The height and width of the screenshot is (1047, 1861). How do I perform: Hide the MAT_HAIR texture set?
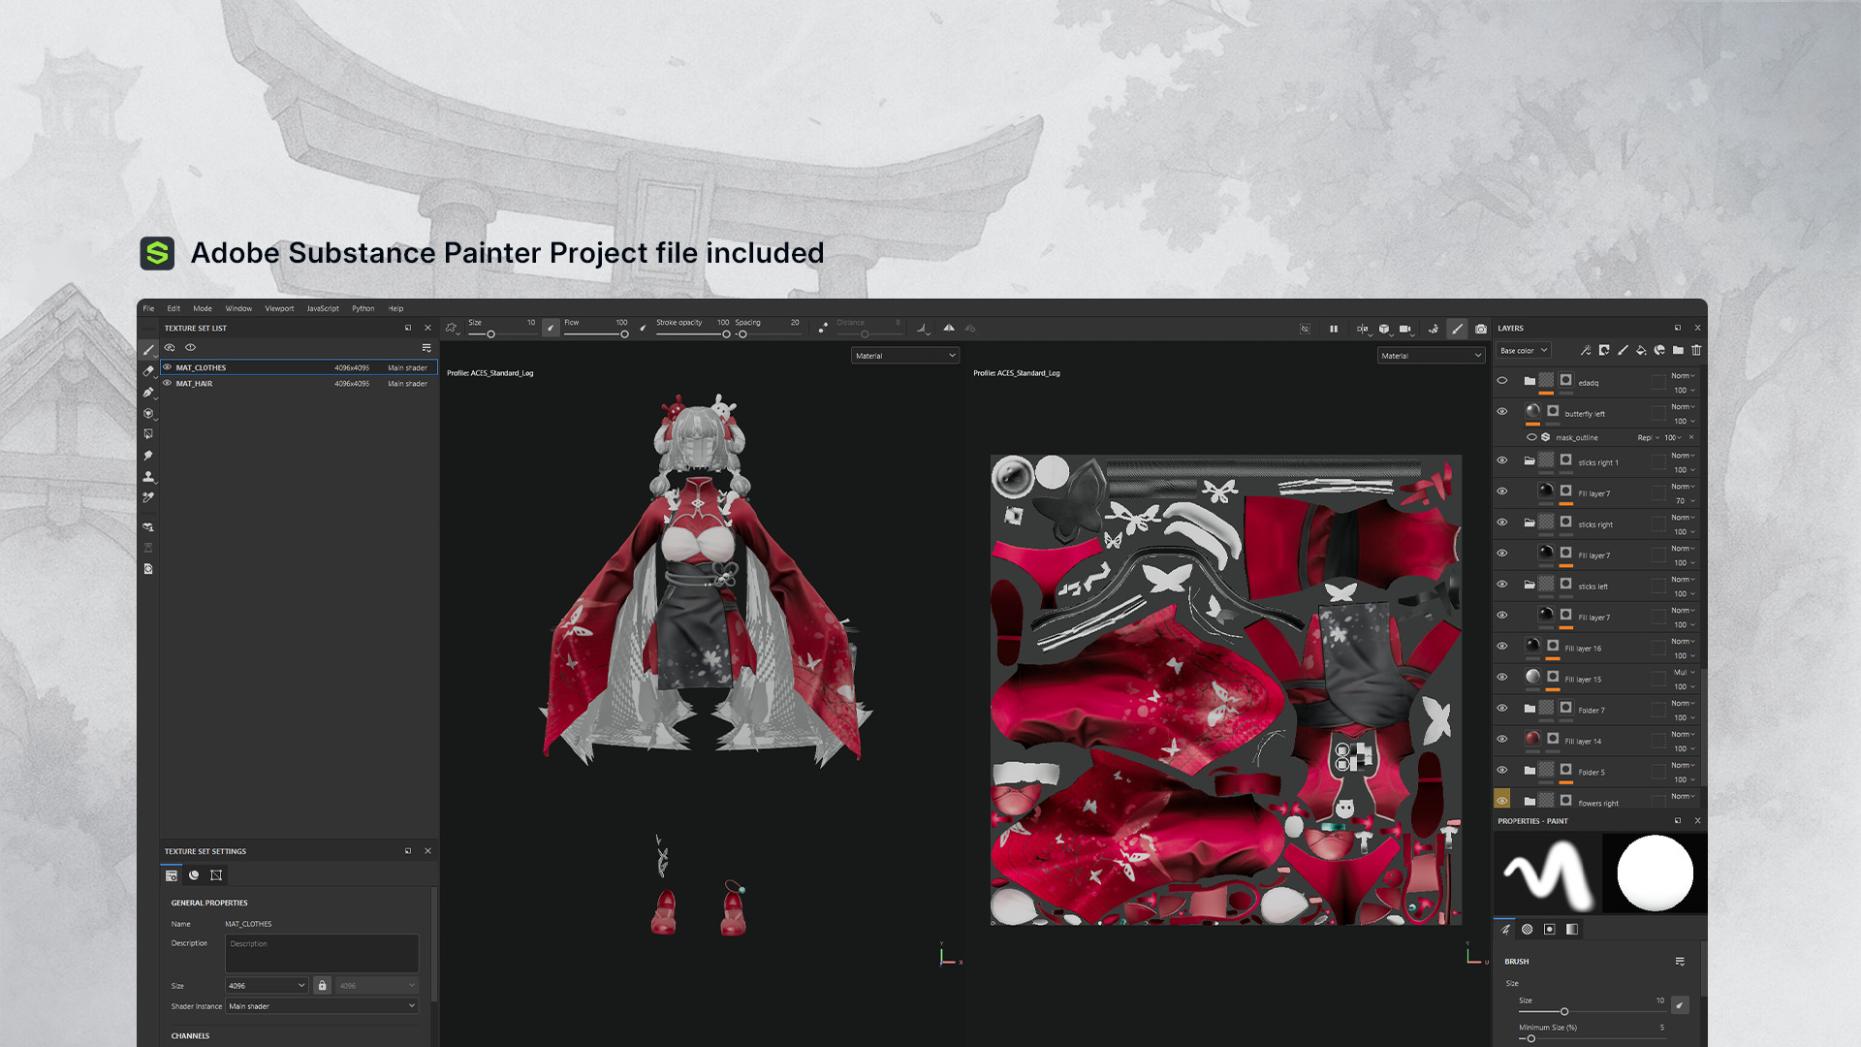(167, 383)
